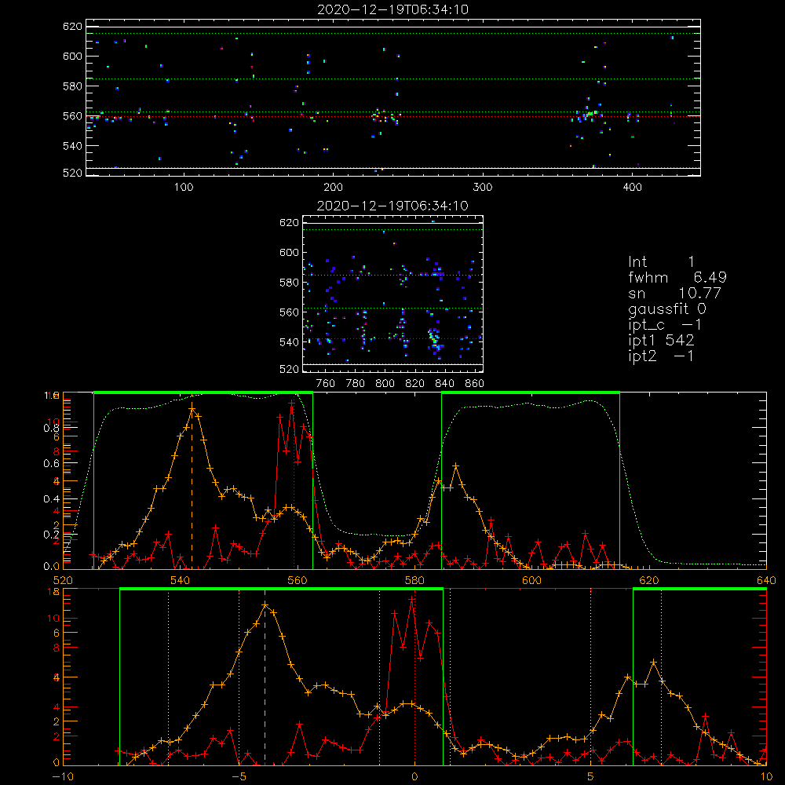Select the 'Int 1' readout line
This screenshot has width=785, height=785.
click(661, 262)
